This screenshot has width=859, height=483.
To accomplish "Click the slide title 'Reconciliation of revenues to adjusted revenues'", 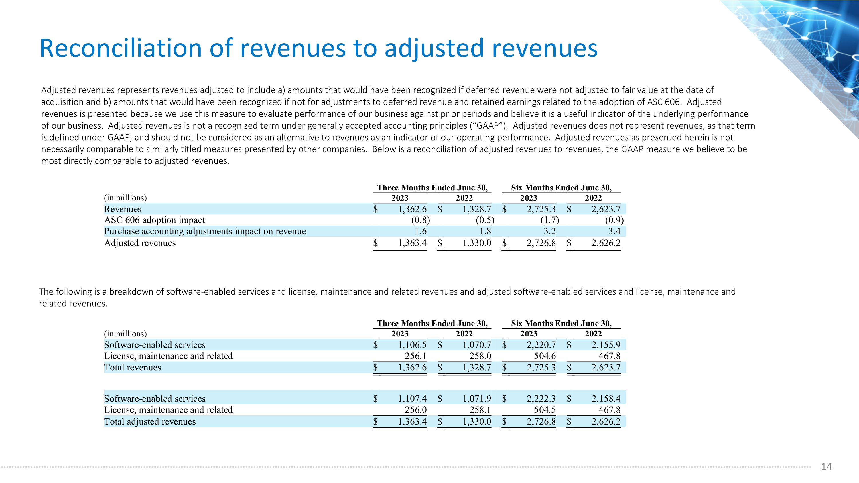I will click(318, 48).
